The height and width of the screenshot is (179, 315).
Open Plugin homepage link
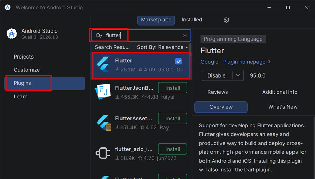tap(246, 62)
